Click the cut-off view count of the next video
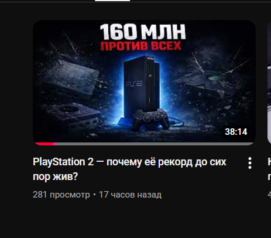Screen dimensions: 271x238 (269, 195)
